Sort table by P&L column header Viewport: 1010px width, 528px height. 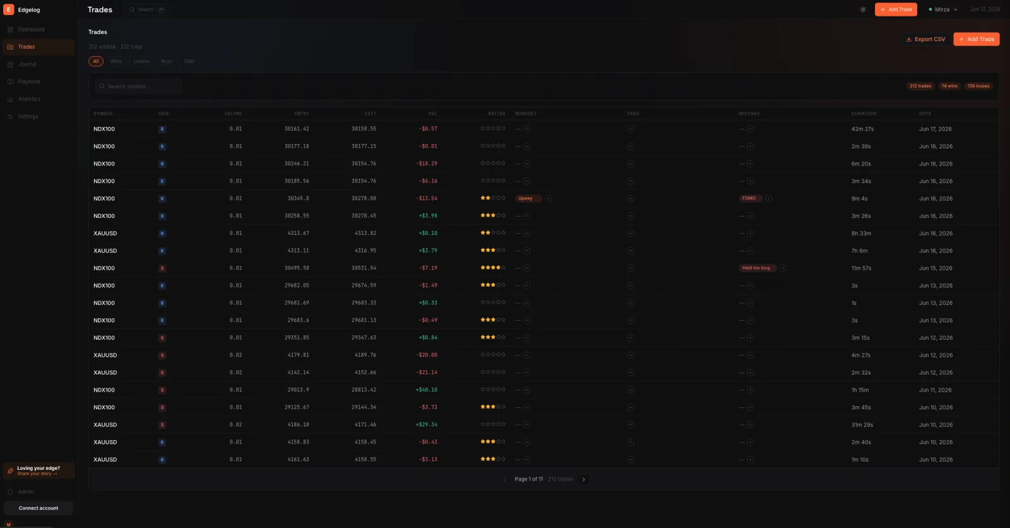433,114
